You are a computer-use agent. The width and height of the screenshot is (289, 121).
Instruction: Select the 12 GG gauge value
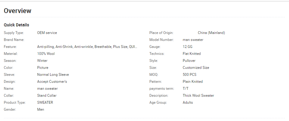187,47
